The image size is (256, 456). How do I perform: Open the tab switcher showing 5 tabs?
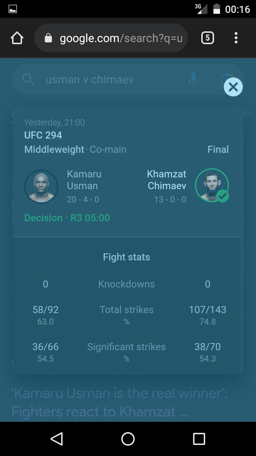coord(208,38)
